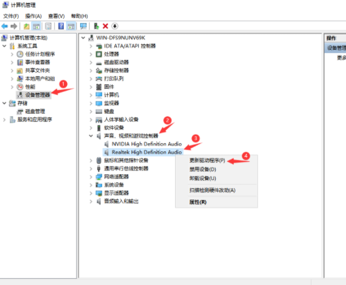Screen dimensions: 346x285
Task: Click the up-one-level folder toolbar icon
Action: pyautogui.click(x=26, y=26)
